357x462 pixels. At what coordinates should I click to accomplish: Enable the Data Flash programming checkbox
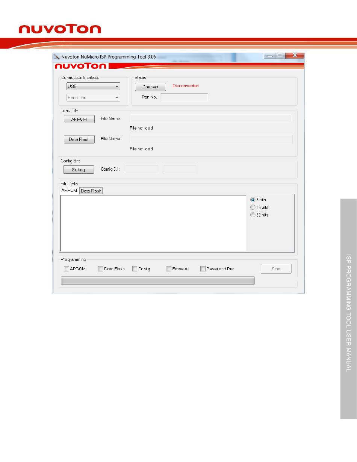(x=100, y=269)
